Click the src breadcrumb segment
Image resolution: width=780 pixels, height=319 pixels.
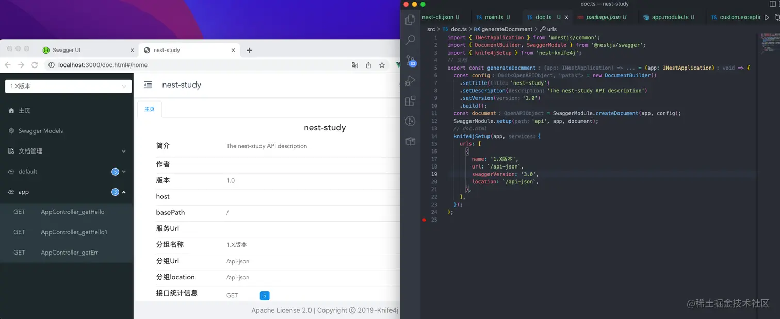431,29
